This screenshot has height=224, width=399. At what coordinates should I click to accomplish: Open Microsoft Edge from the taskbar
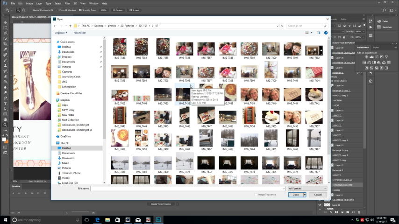[97, 220]
